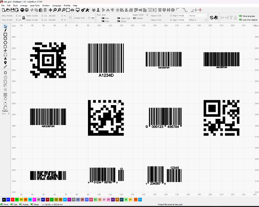Image resolution: width=259 pixels, height=207 pixels.
Task: Click the aspect ratio lock icon
Action: [24, 18]
